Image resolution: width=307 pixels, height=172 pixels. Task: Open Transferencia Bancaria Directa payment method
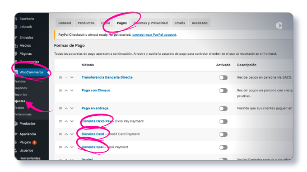107,77
